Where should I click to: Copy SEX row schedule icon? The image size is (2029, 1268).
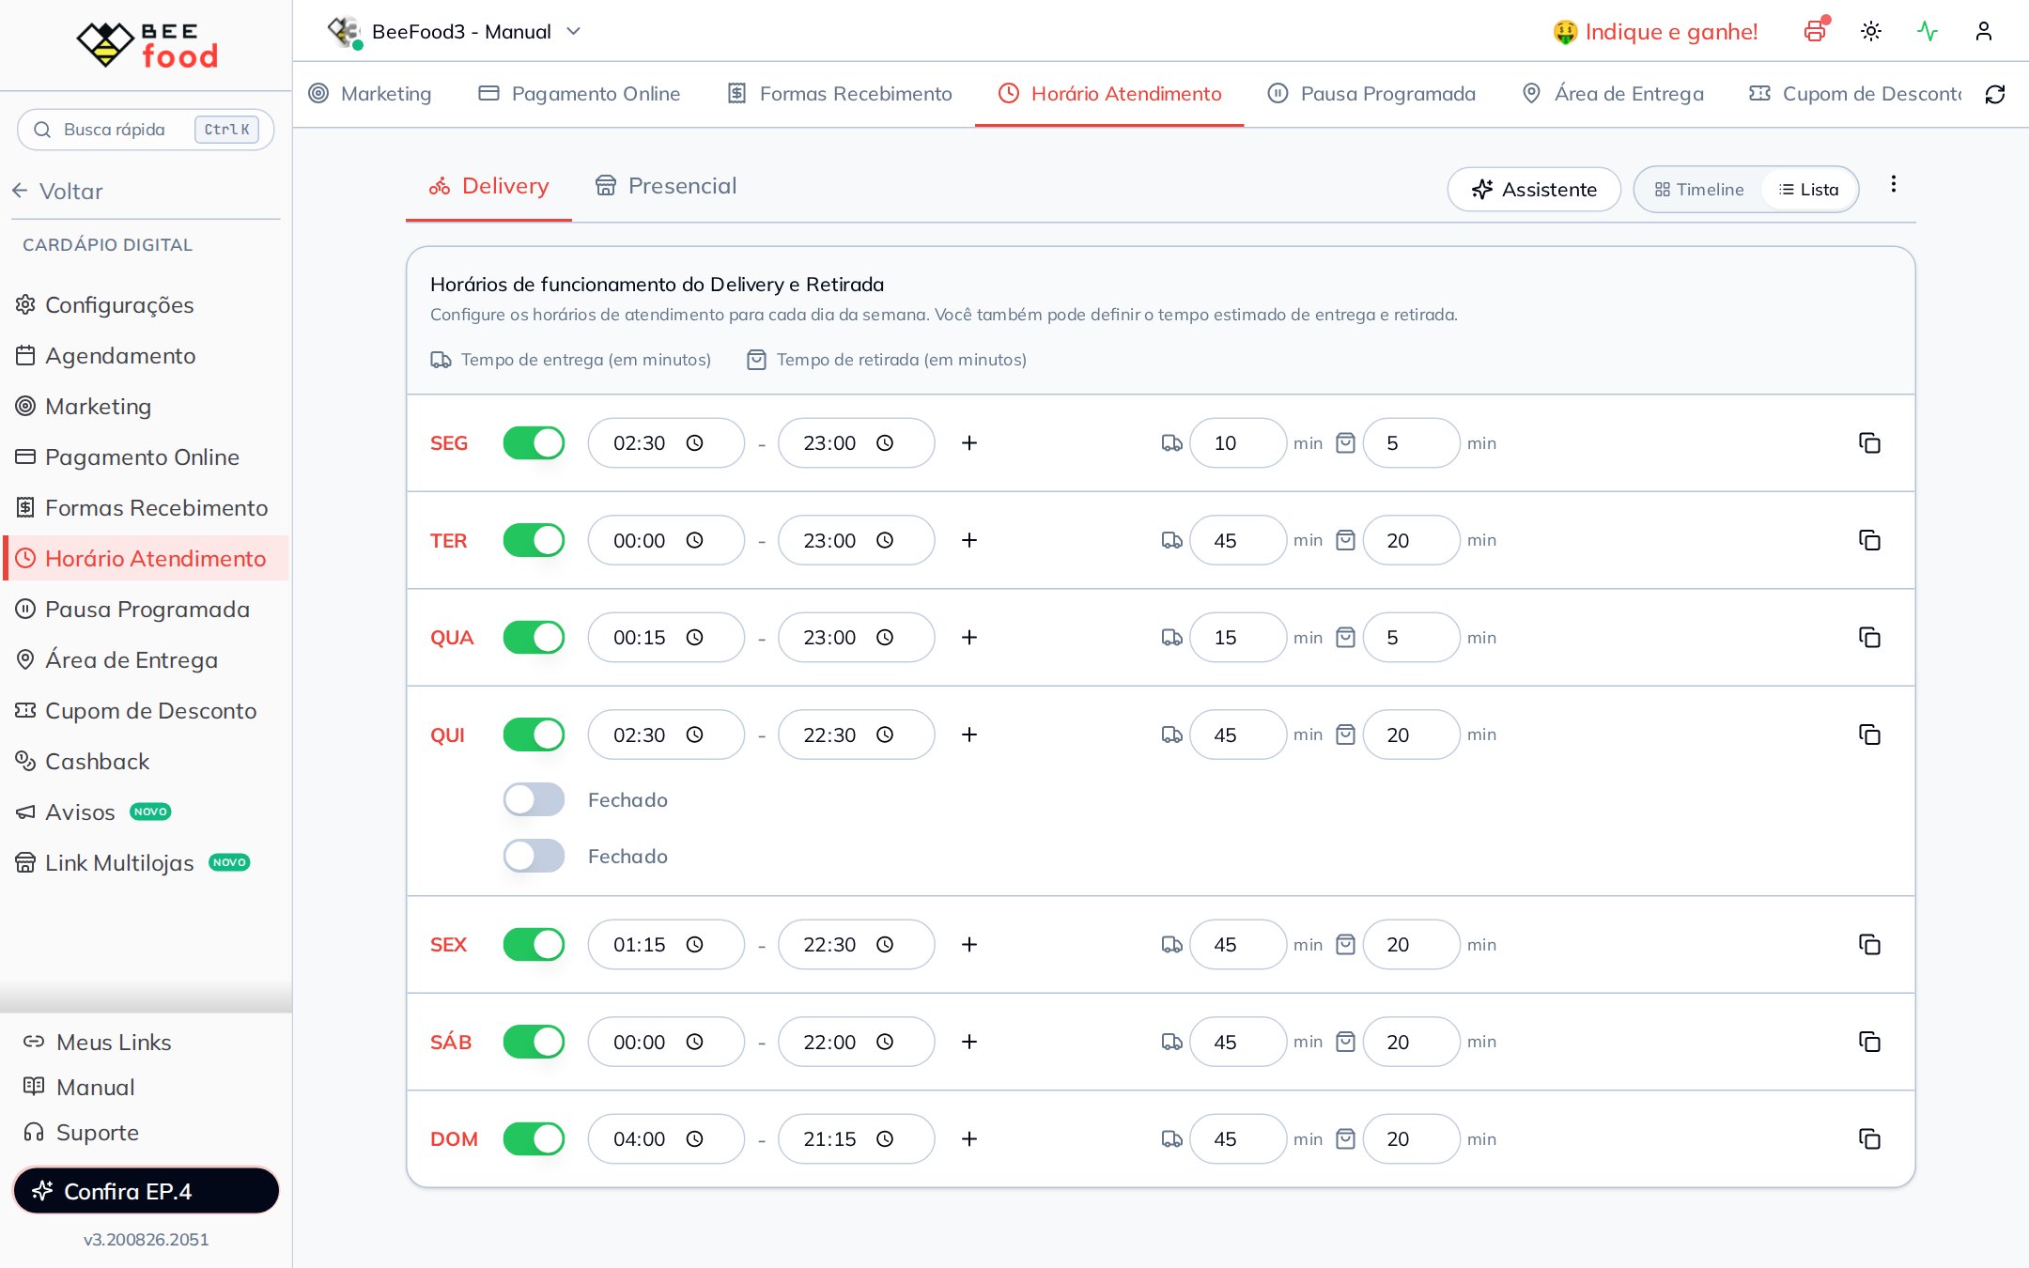(1869, 945)
